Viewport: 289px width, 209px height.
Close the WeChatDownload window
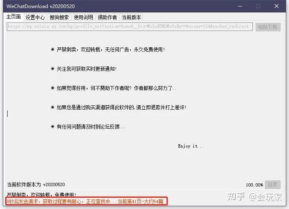click(x=277, y=6)
